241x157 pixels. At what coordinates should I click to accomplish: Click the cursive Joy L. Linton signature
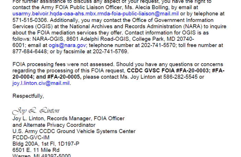pyautogui.click(x=36, y=110)
